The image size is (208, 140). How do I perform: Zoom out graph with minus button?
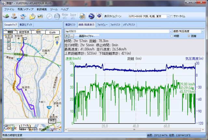click(71, 36)
